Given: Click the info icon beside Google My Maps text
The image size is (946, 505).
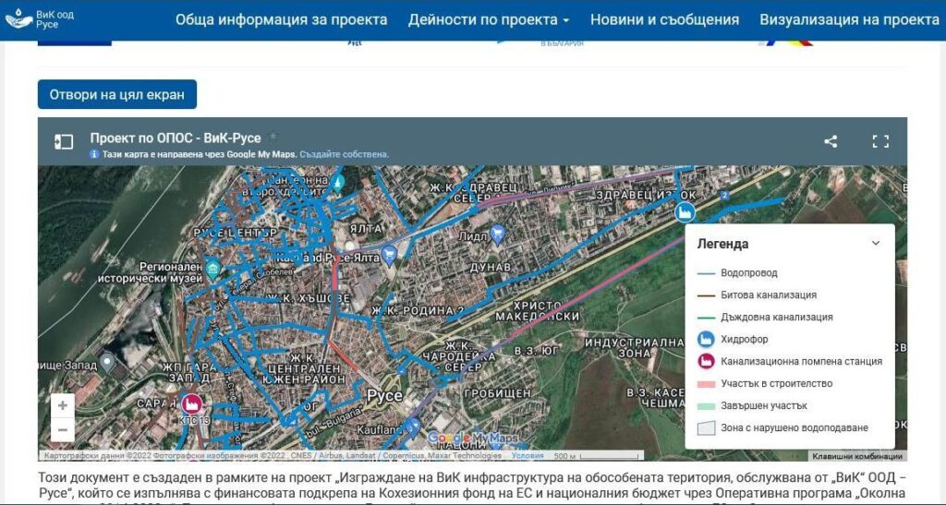Looking at the screenshot, I should click(94, 154).
